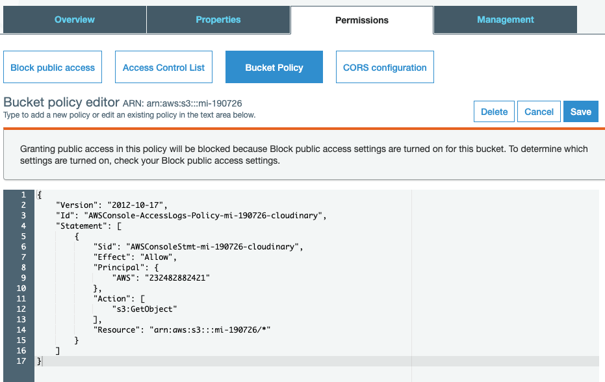Click line number 17 in the gutter
Viewport: 605px width, 382px height.
coord(21,361)
